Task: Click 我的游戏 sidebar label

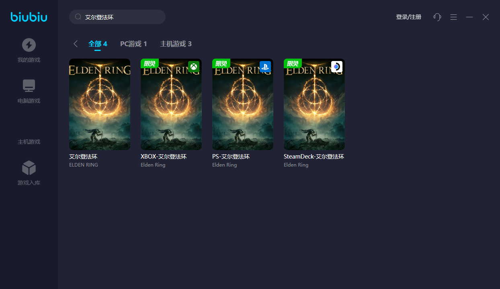Action: point(29,60)
